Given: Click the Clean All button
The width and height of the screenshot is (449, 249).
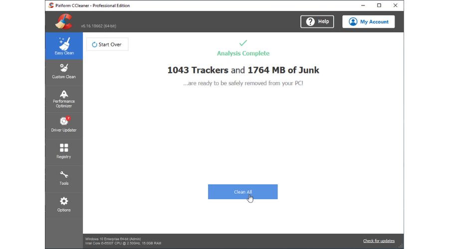Looking at the screenshot, I should click(243, 192).
